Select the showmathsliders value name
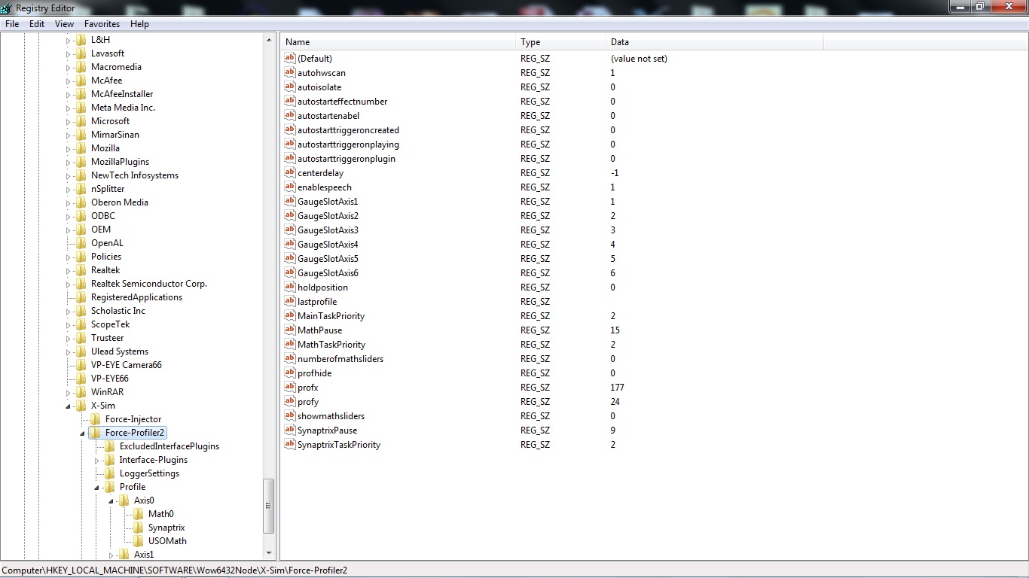1029x578 pixels. 331,416
